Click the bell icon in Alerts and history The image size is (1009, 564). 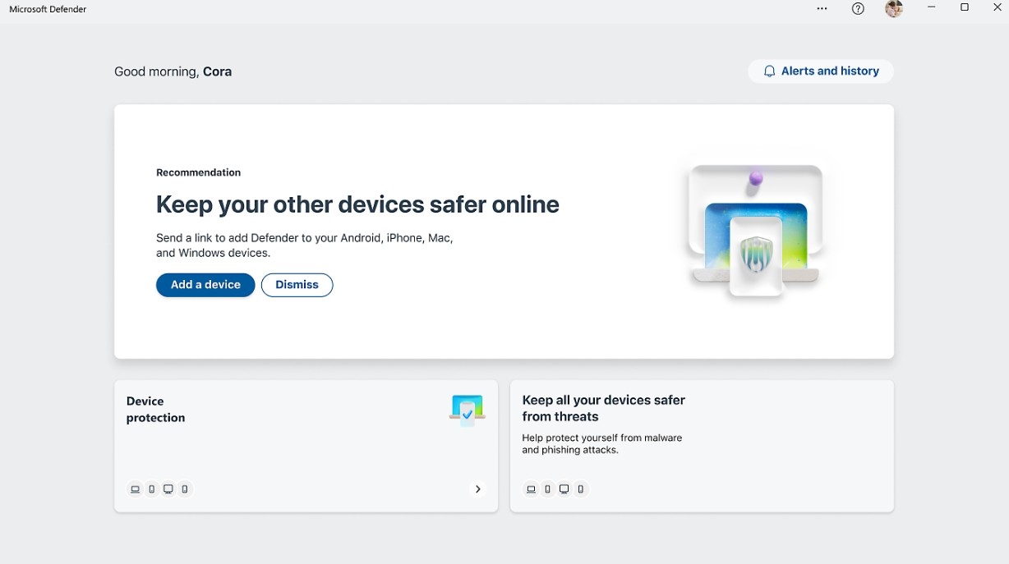[x=769, y=71]
